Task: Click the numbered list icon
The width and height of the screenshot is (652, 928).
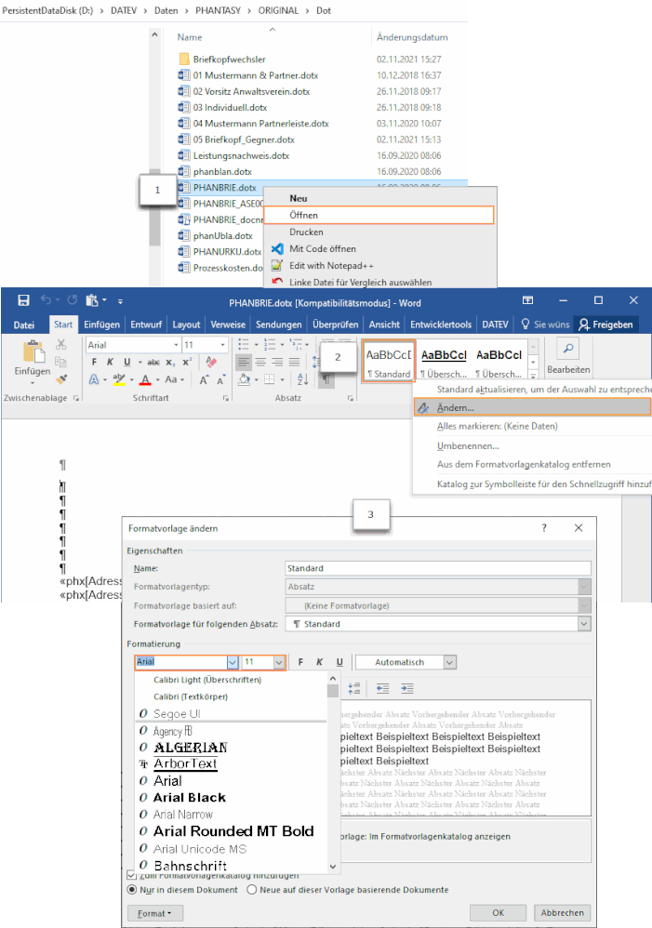Action: (270, 344)
